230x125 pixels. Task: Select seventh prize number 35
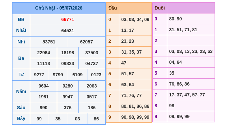click(x=58, y=119)
